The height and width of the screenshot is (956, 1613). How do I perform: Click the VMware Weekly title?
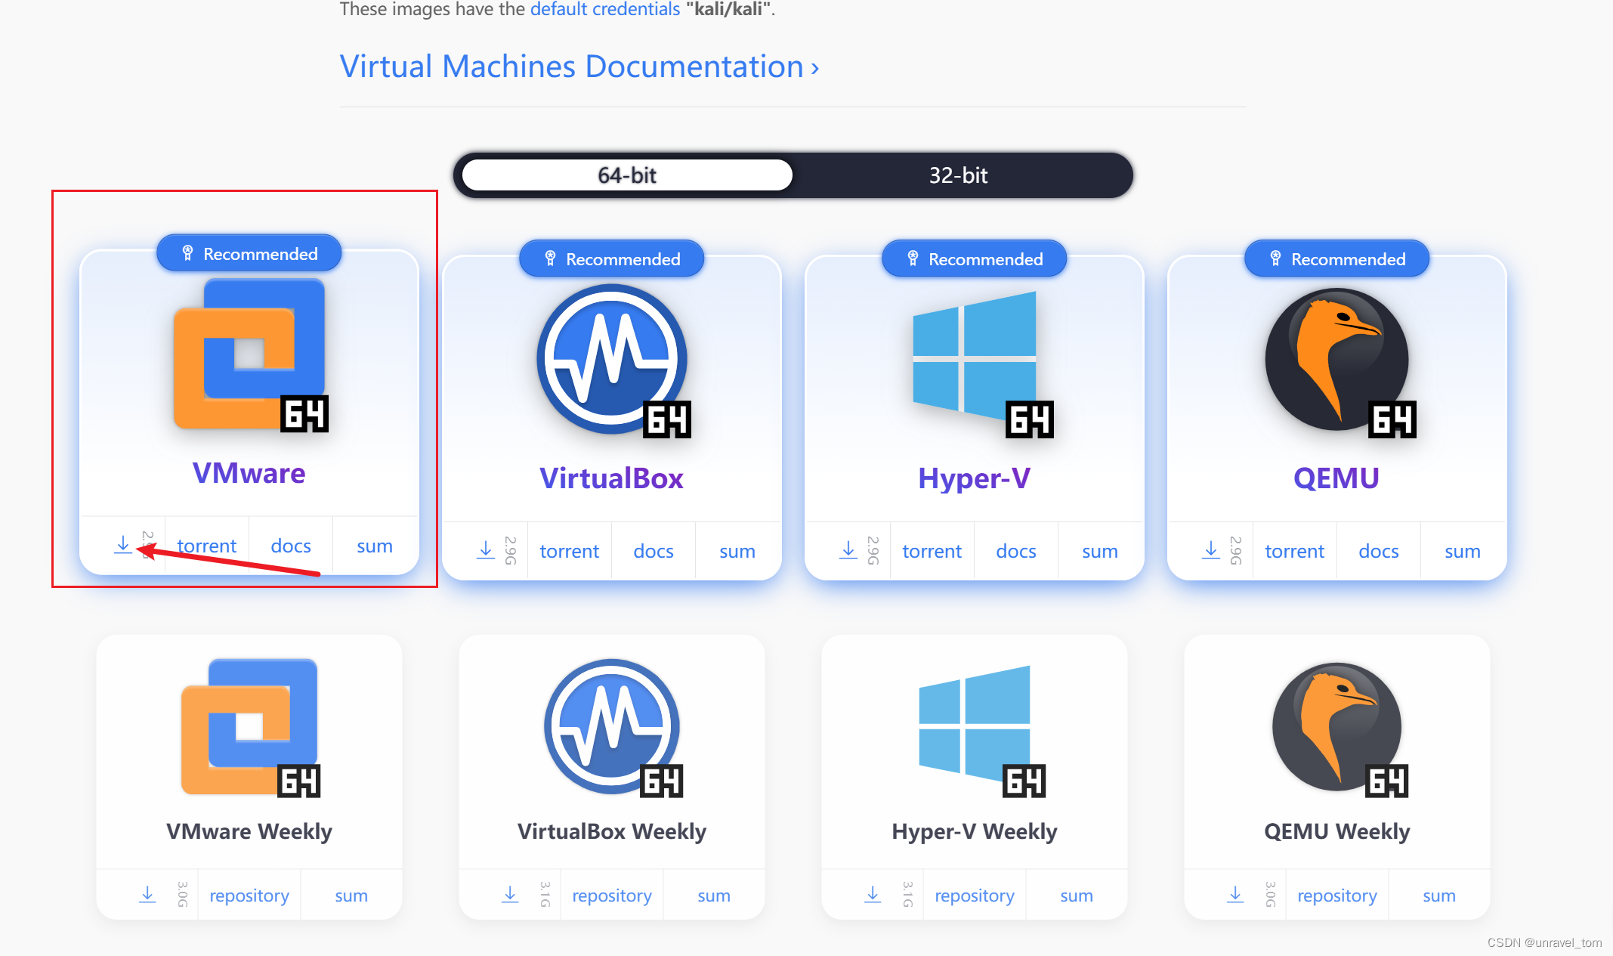tap(249, 831)
